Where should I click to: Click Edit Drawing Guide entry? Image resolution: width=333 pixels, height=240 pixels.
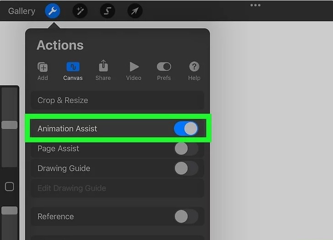pyautogui.click(x=117, y=188)
